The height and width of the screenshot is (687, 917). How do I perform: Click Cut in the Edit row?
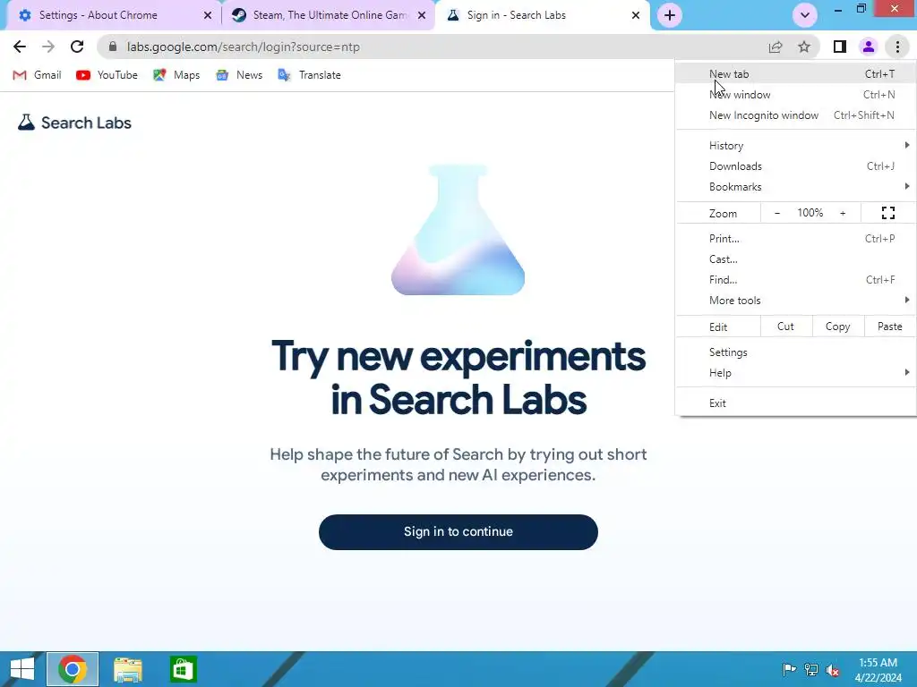[x=786, y=327]
